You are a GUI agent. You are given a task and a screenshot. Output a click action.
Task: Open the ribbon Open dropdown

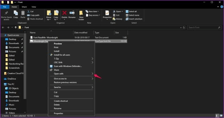coord(118,12)
